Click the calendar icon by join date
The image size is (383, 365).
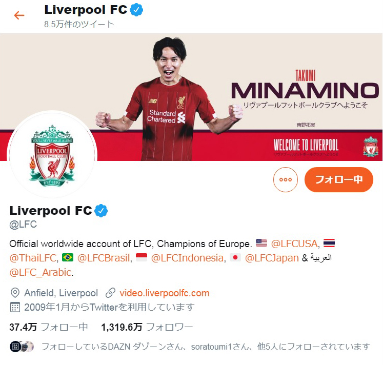tap(15, 307)
